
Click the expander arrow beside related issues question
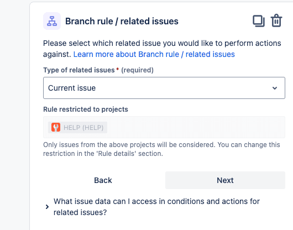point(47,207)
